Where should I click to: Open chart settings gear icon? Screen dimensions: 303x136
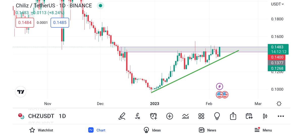(x=279, y=104)
